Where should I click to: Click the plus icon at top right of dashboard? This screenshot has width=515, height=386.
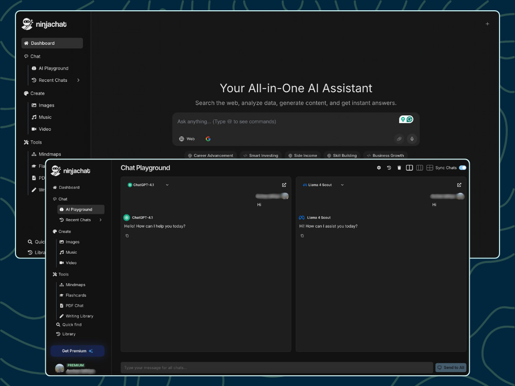[487, 24]
